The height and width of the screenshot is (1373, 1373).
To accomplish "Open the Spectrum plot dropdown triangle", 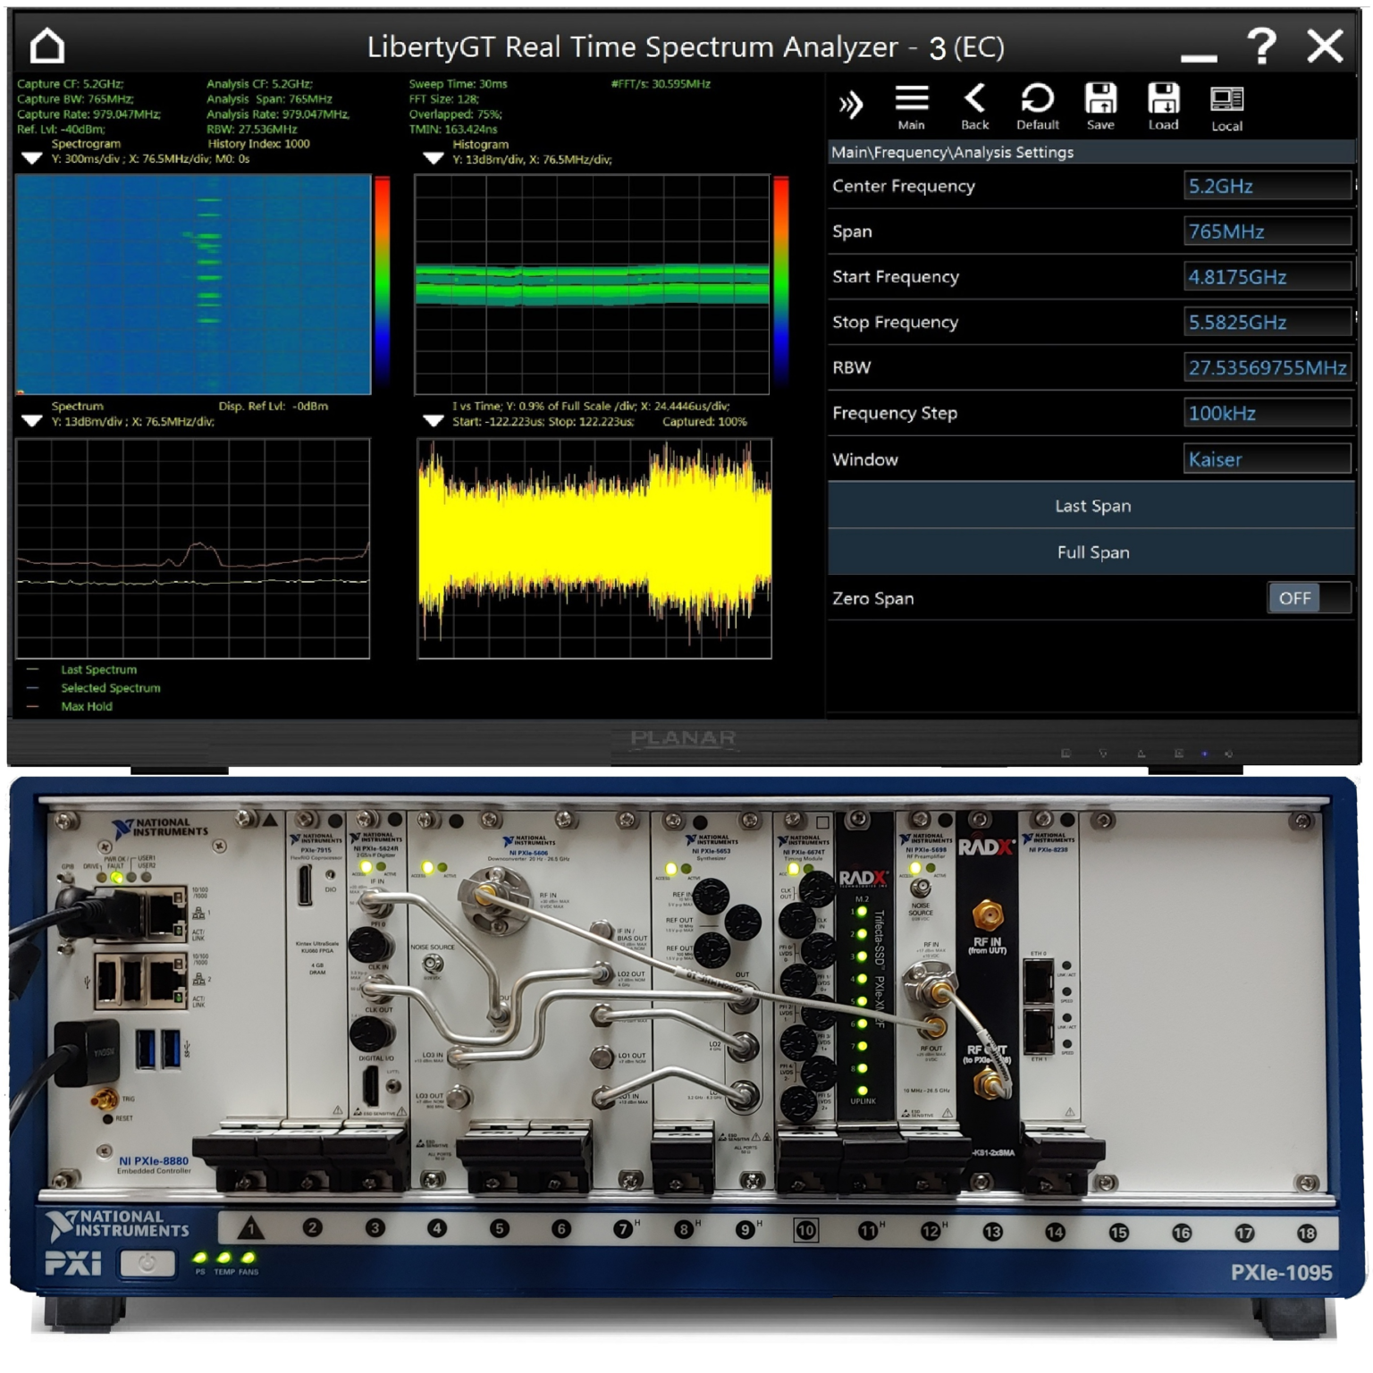I will coord(32,421).
